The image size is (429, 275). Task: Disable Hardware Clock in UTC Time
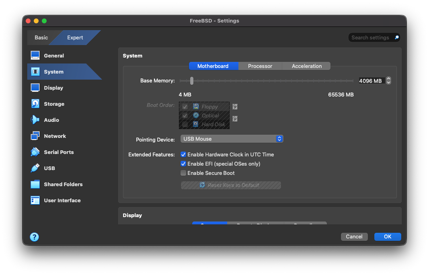point(183,155)
